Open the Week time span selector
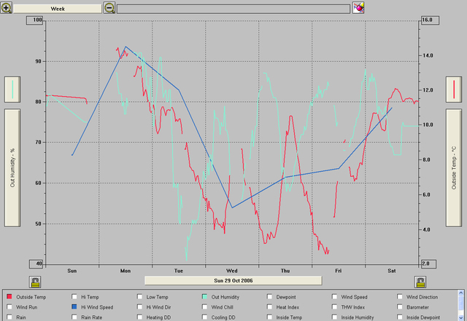Image resolution: width=467 pixels, height=321 pixels. coord(57,8)
